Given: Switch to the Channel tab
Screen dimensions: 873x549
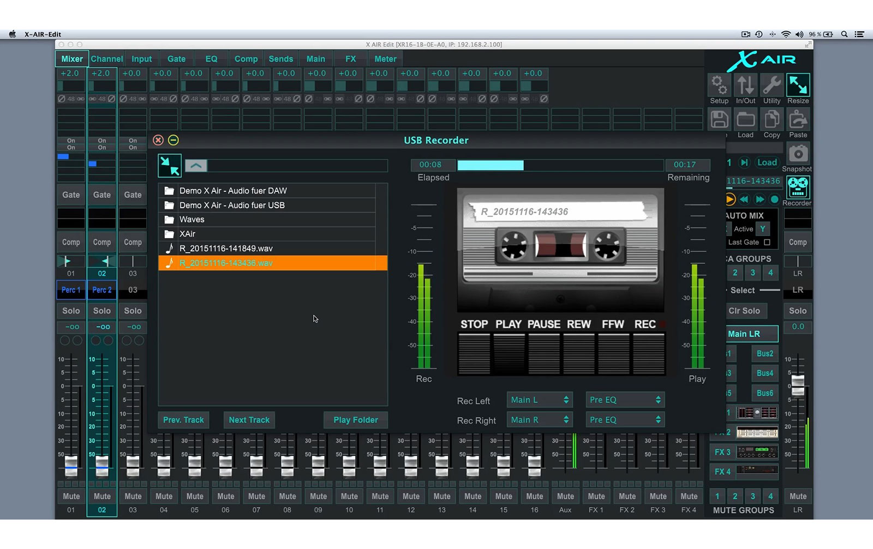Looking at the screenshot, I should pyautogui.click(x=106, y=59).
